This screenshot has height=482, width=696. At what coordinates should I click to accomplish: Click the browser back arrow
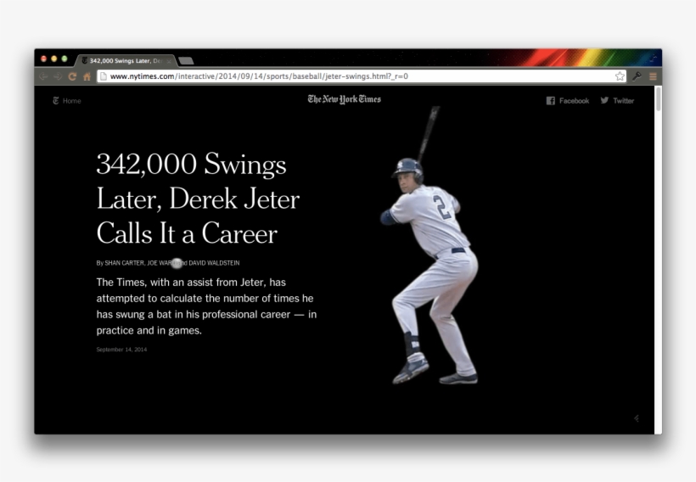click(x=43, y=76)
